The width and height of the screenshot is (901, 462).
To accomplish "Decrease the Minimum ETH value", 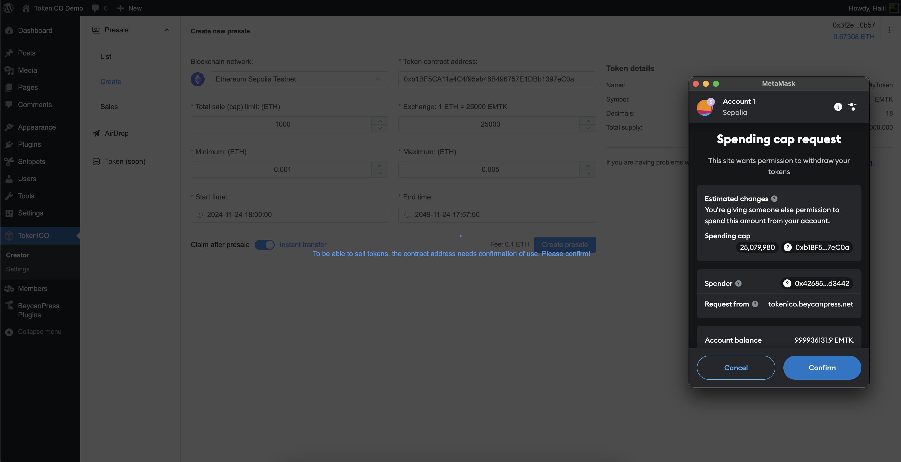I will point(380,174).
